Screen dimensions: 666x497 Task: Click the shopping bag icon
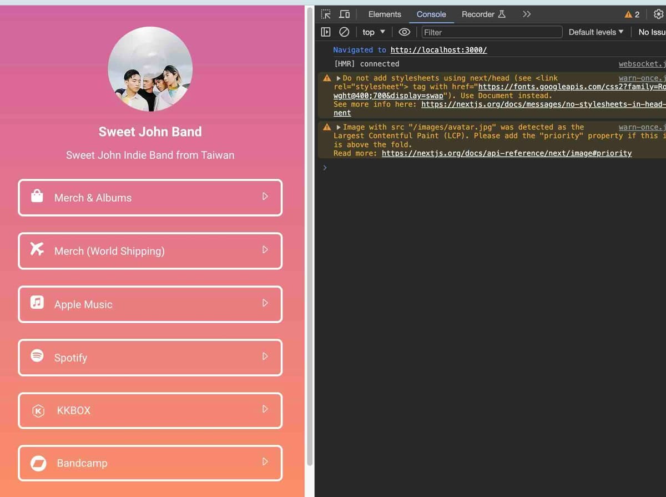pos(37,196)
